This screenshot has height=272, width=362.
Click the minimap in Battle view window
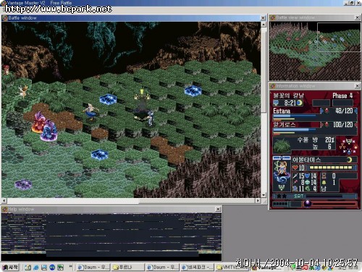[315, 51]
